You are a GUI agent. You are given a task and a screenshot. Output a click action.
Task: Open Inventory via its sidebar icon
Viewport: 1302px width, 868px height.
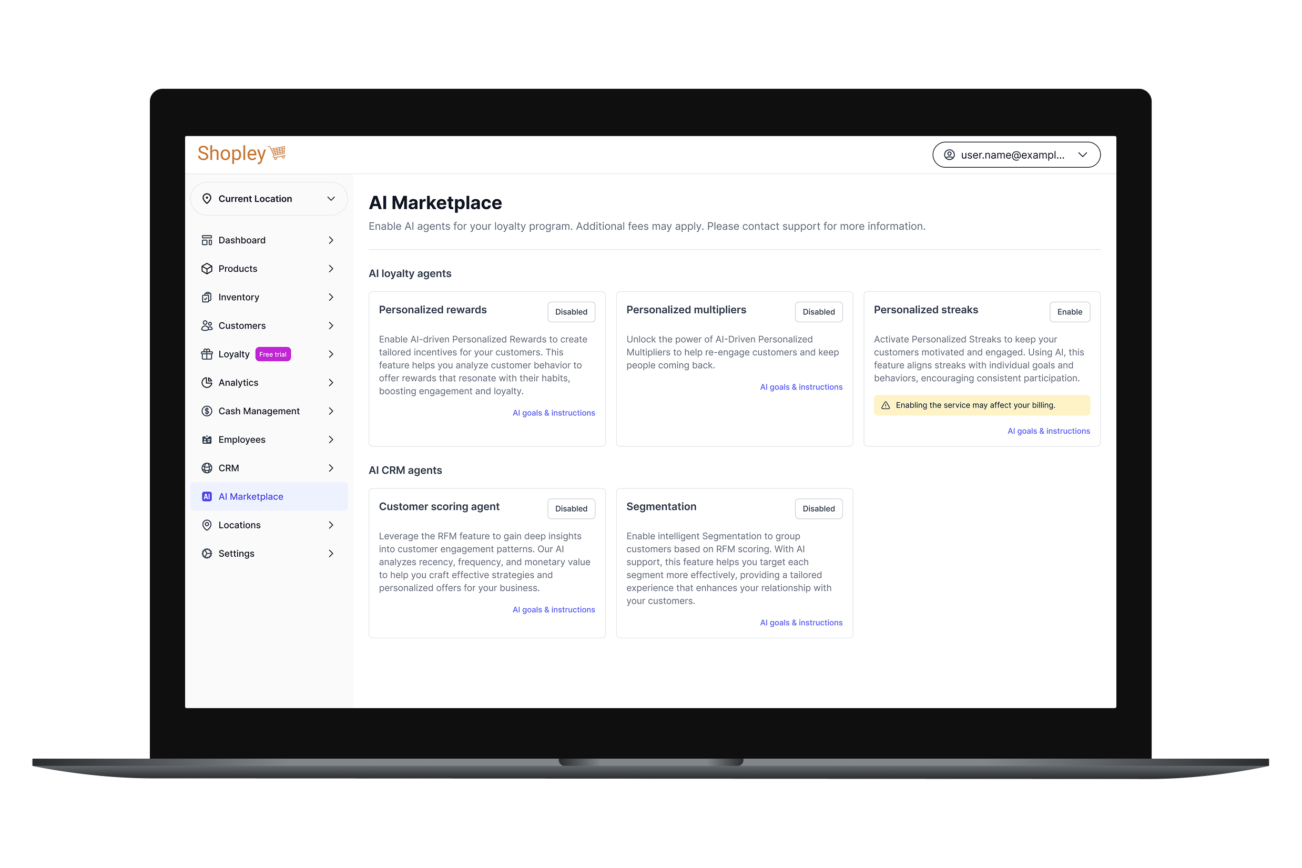207,297
